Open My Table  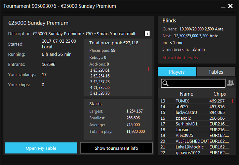pyautogui.click(x=41, y=148)
